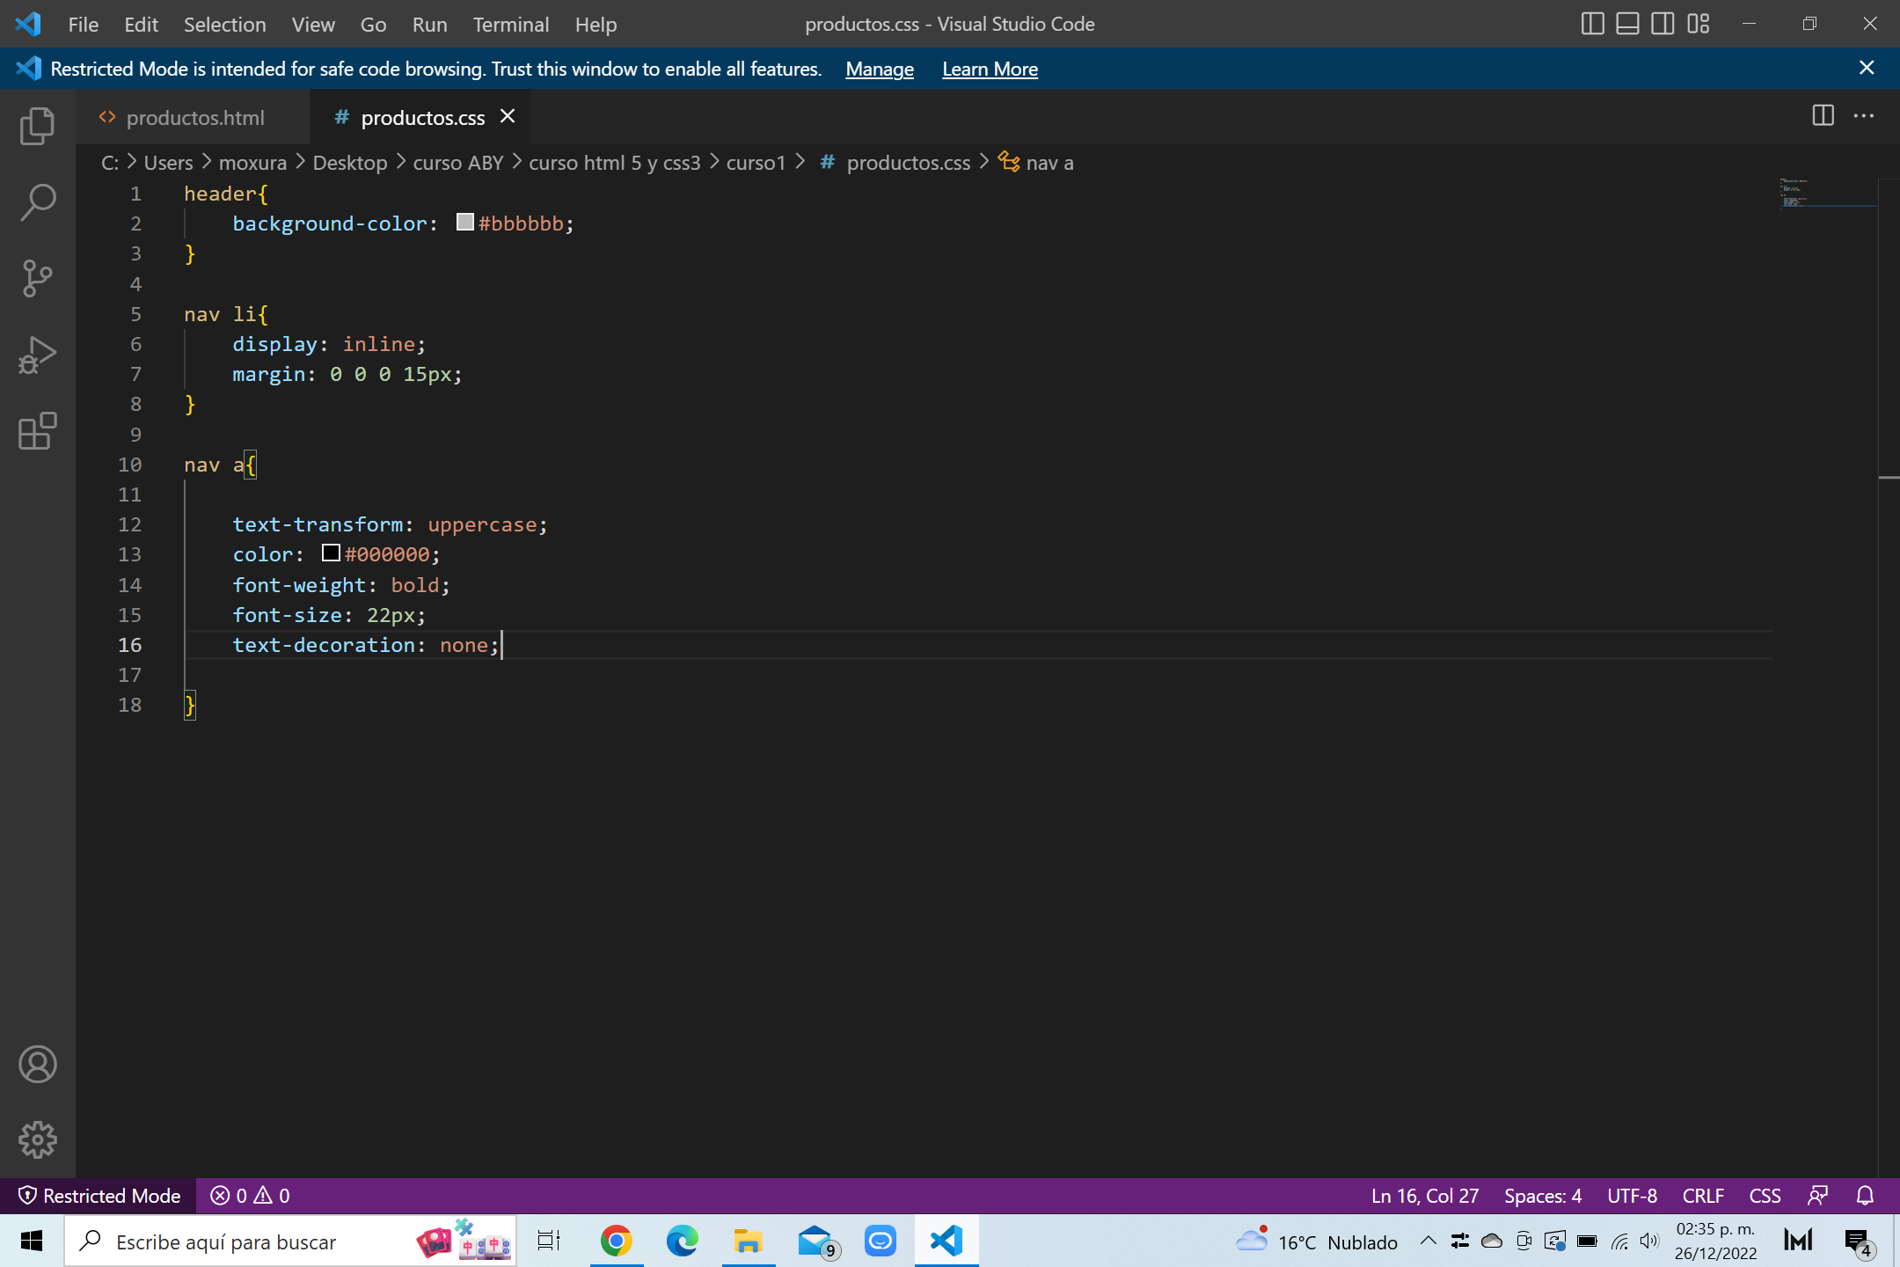Click the error and warning status bar indicator
Screen dimensions: 1900x1267
tap(250, 1195)
